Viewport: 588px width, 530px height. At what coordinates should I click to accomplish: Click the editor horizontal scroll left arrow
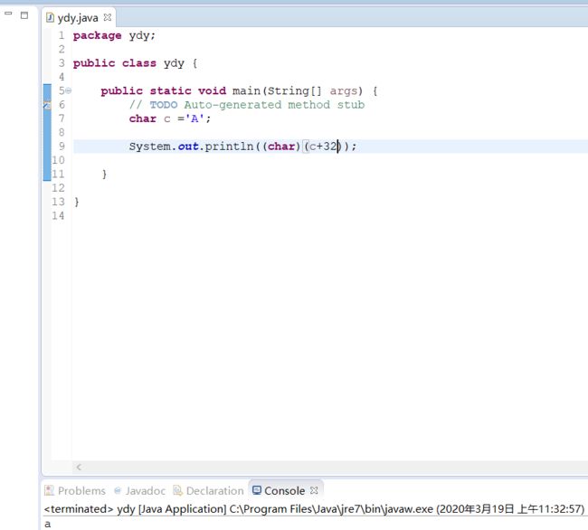[79, 467]
